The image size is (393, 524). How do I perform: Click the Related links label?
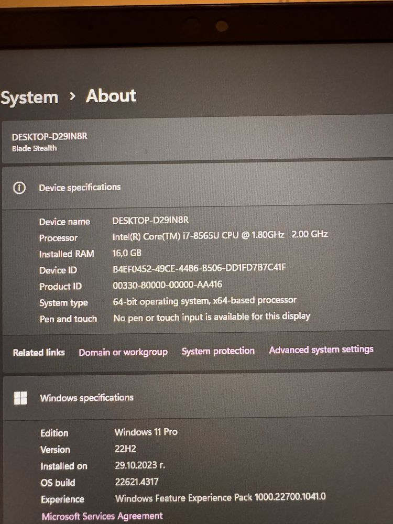[x=39, y=353]
